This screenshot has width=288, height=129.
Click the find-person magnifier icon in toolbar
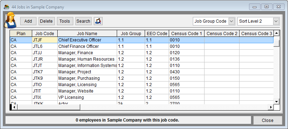[x=98, y=21]
